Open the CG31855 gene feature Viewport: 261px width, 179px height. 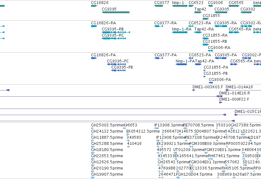(x=206, y=19)
